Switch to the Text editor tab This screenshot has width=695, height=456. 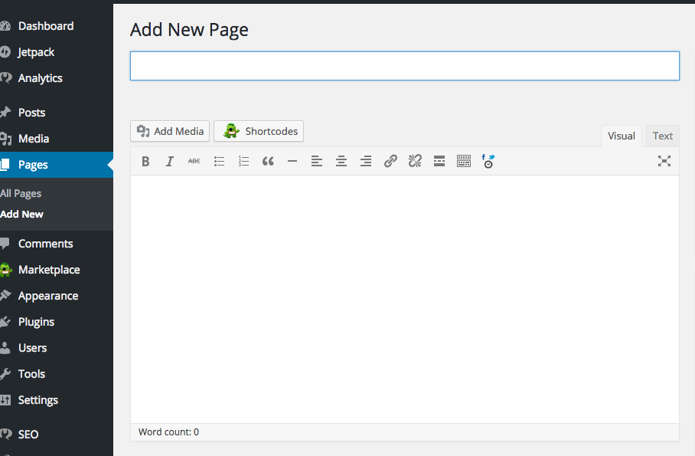[x=663, y=136]
